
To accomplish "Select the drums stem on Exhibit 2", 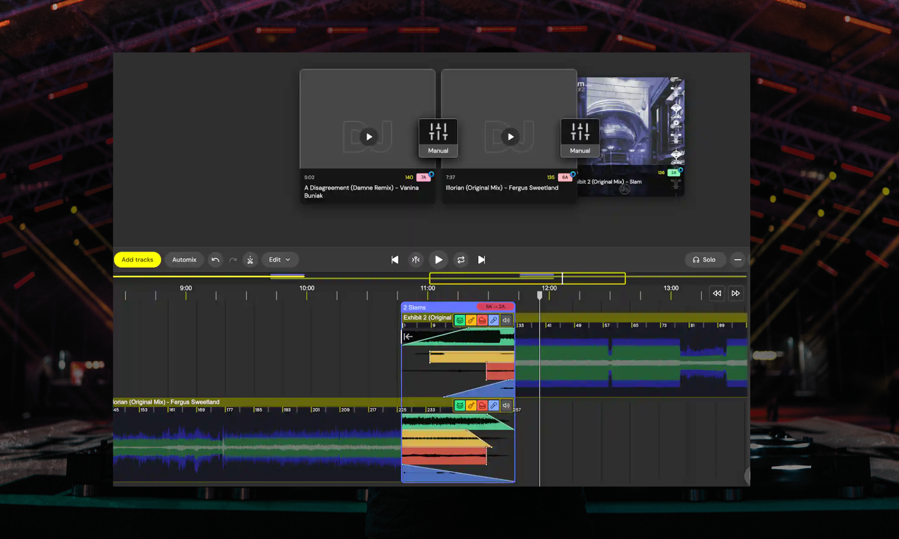I will tap(460, 320).
